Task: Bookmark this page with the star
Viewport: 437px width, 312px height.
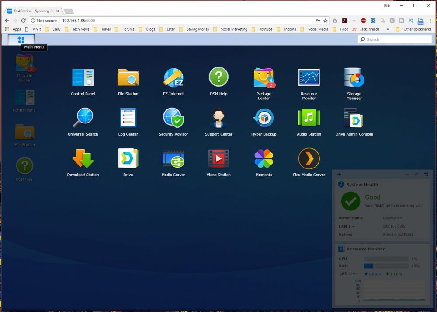Action: (x=325, y=21)
